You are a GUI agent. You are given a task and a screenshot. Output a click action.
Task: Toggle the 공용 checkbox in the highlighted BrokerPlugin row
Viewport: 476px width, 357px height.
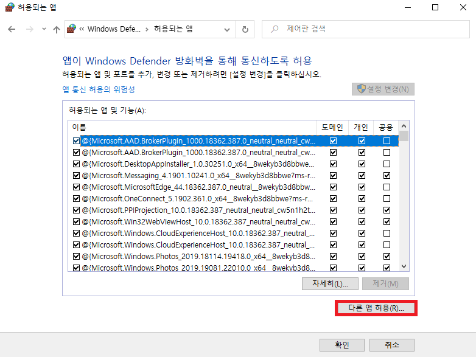tap(387, 140)
